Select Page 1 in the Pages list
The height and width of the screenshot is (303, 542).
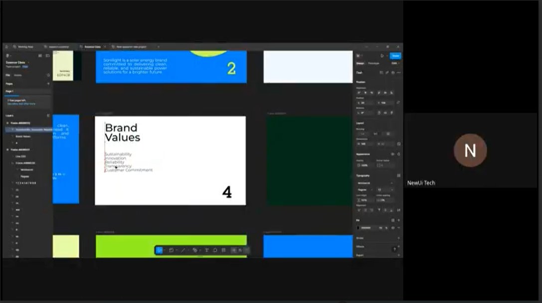[27, 92]
